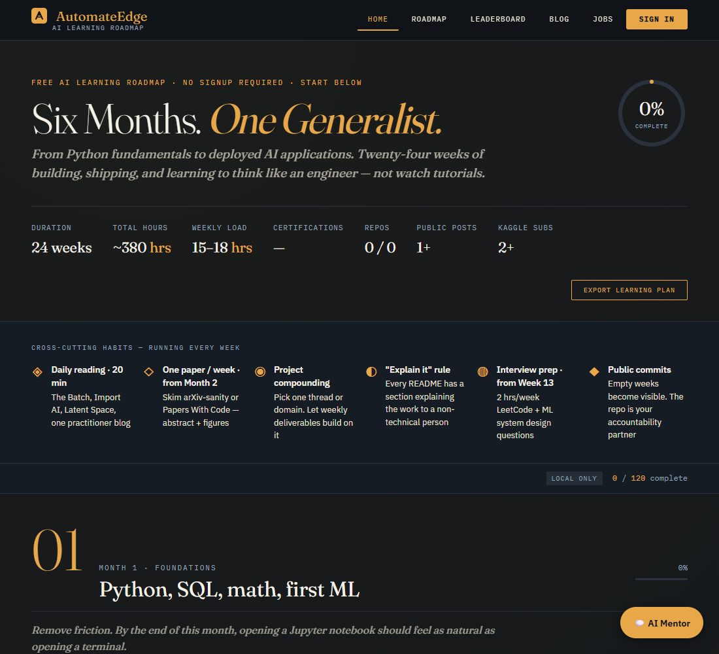Click the Interview prep striped circle icon

tap(483, 371)
